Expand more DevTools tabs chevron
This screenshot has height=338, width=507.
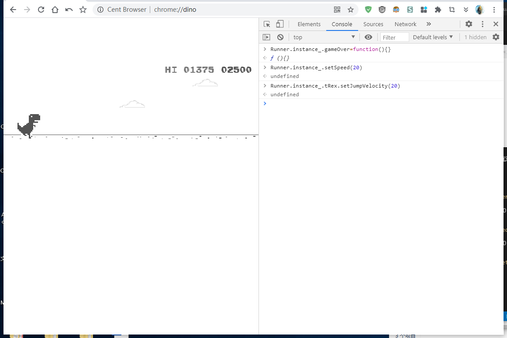[x=428, y=24]
